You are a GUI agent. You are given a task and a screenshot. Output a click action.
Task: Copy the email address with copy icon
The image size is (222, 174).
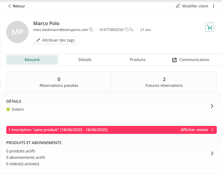[91, 29]
